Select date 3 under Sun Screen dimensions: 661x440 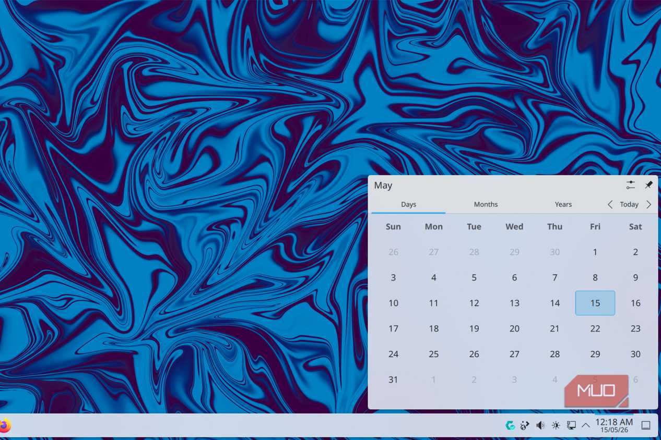(x=393, y=277)
